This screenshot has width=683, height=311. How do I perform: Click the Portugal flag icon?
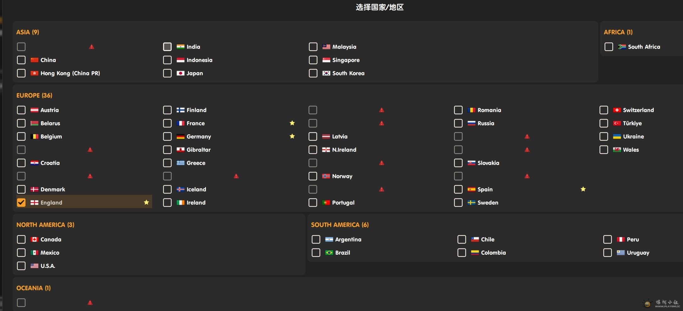pos(326,202)
